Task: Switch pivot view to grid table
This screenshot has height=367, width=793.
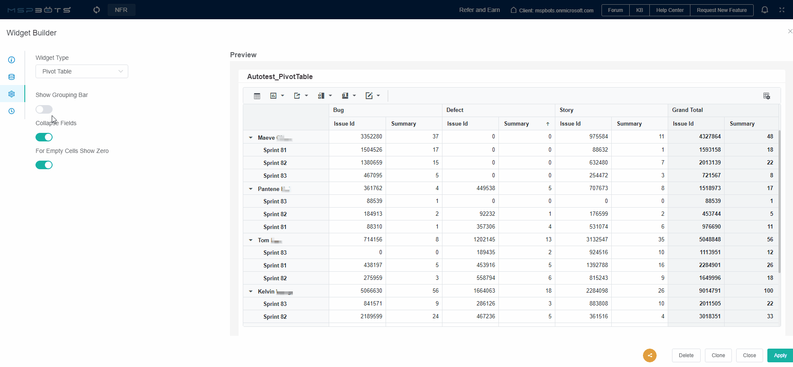Action: (257, 96)
